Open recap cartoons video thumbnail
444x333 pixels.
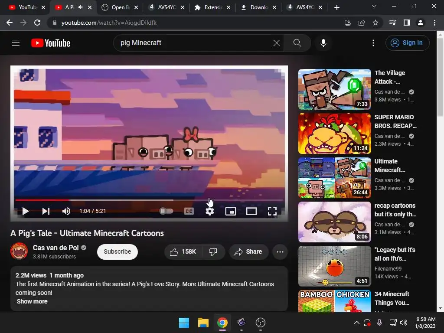click(335, 222)
